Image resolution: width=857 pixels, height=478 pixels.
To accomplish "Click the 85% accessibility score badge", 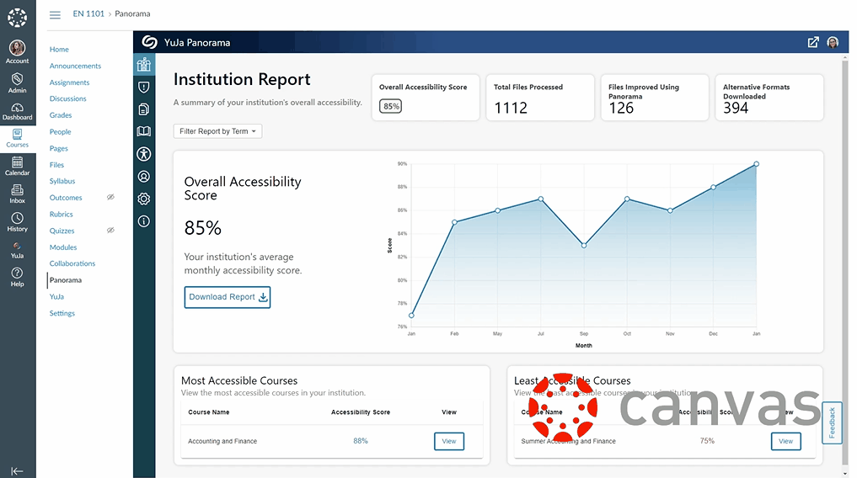I will 391,106.
